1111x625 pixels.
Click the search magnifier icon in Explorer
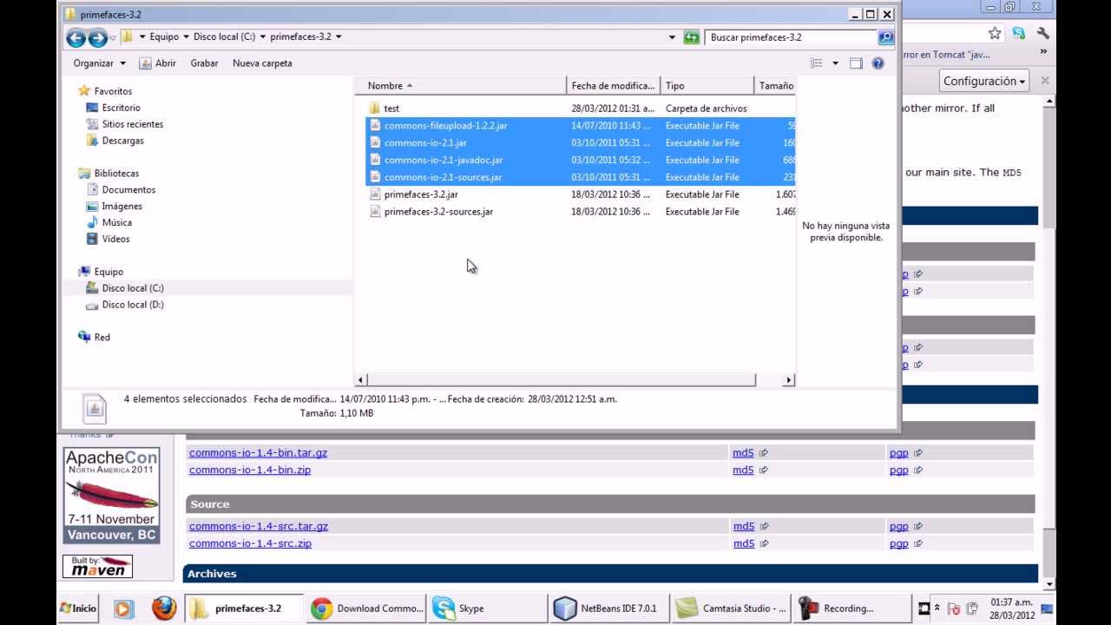(x=885, y=37)
